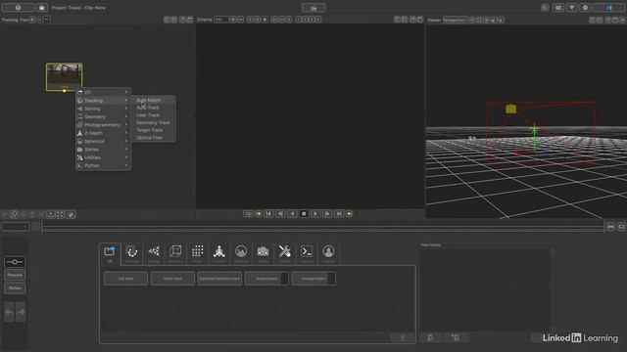
Task: Select the yellow camera object in 3D viewer
Action: click(510, 109)
